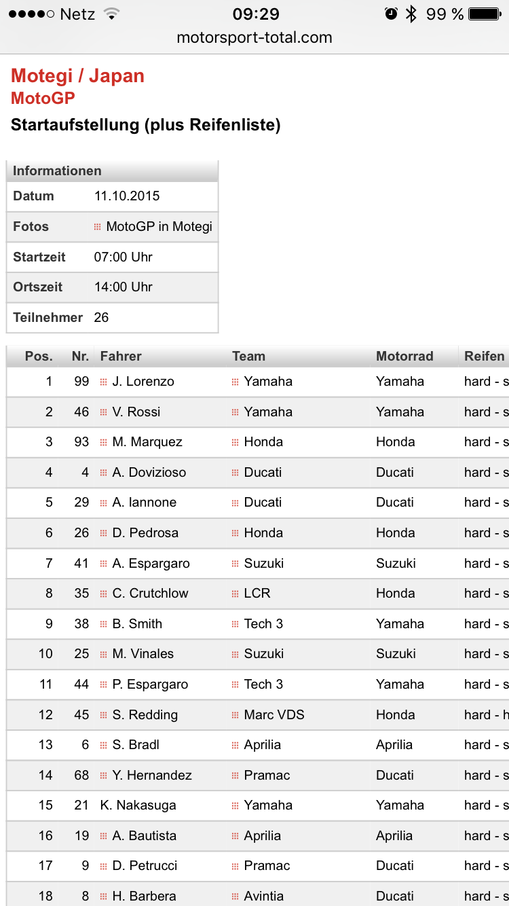Select the Team column header
The image size is (509, 906).
(x=248, y=356)
